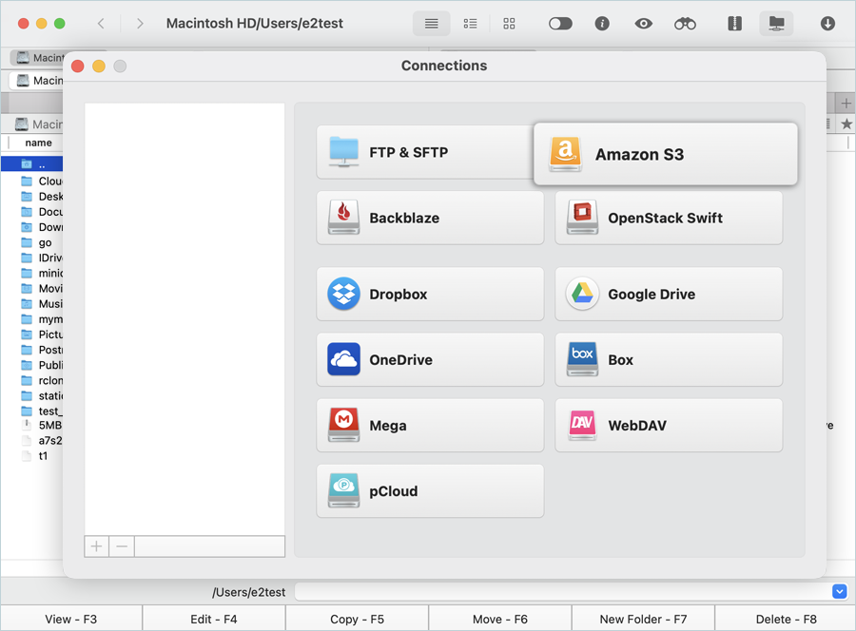Screen dimensions: 856x631
Task: Click Delete - F8 at the bottom
Action: tap(787, 619)
